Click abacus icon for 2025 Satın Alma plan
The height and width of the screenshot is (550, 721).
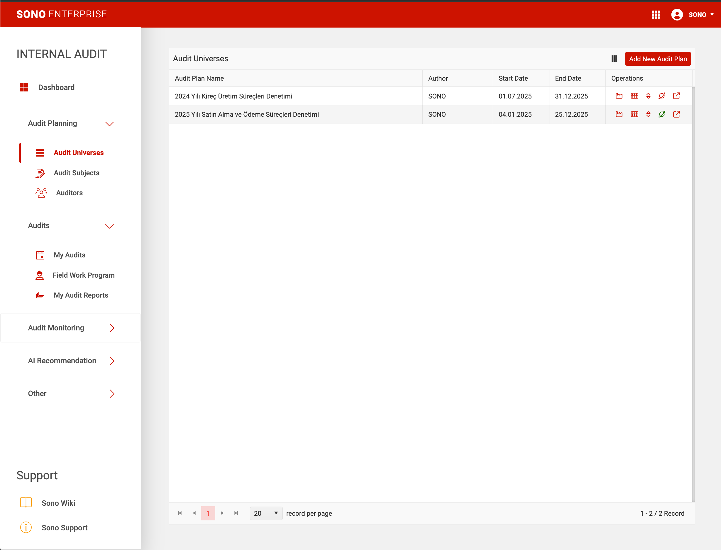[634, 114]
